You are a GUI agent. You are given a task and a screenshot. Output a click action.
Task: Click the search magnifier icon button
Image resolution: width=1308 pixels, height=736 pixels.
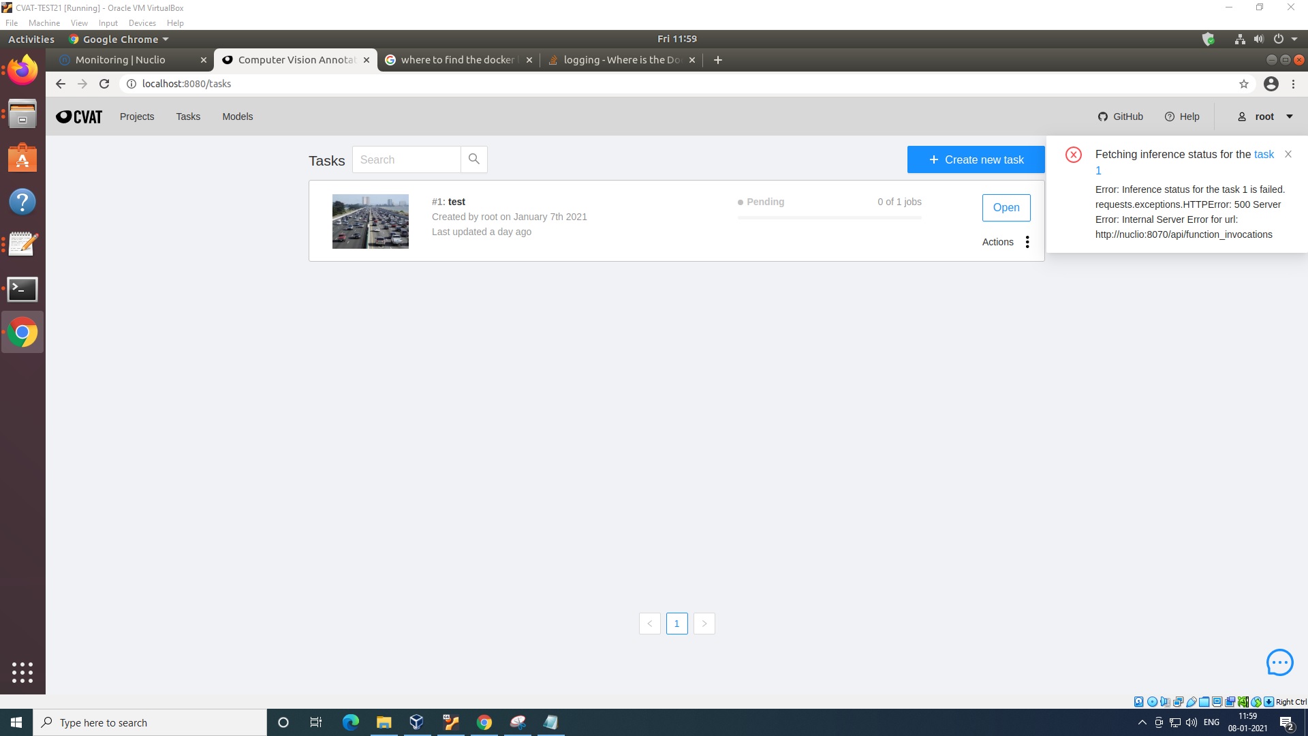click(474, 159)
